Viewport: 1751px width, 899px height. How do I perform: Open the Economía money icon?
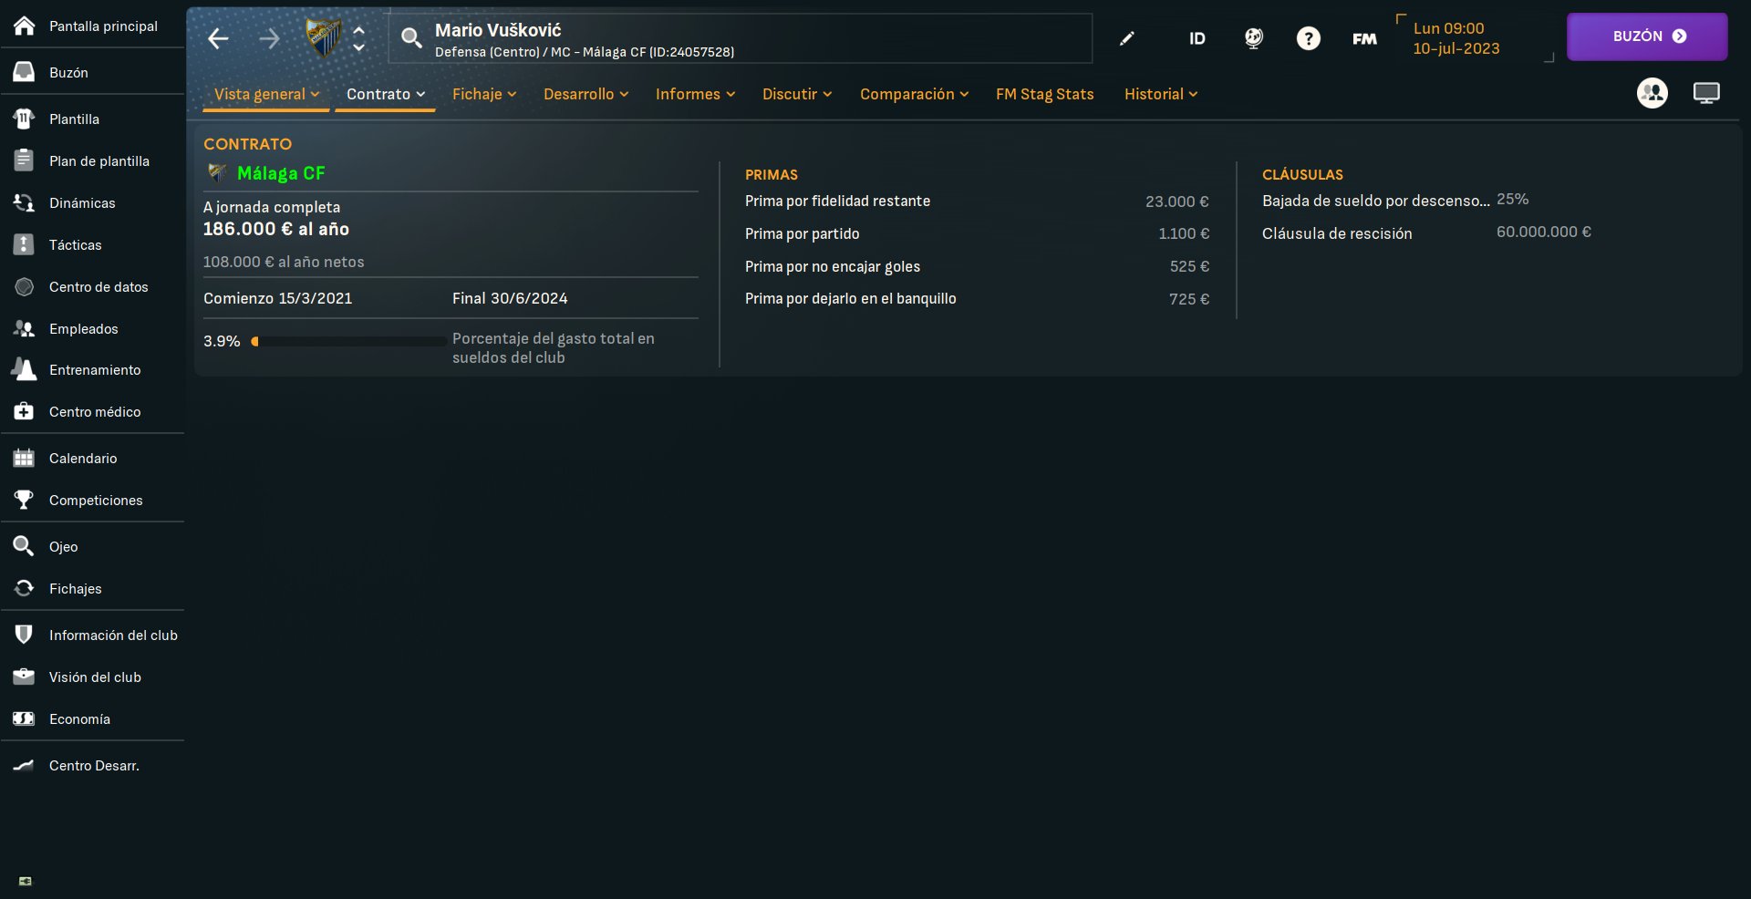(x=25, y=718)
